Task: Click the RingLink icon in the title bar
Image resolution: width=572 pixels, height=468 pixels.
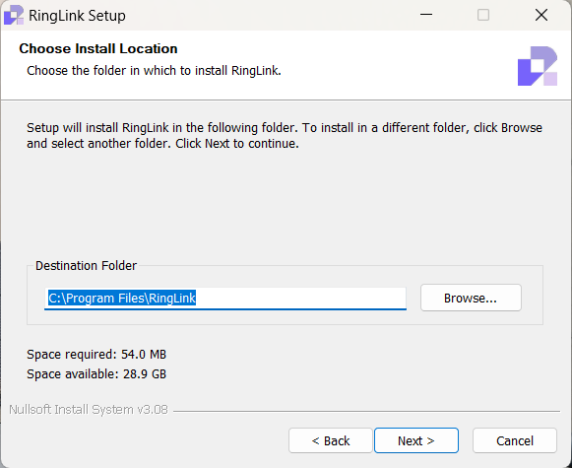Action: 14,16
